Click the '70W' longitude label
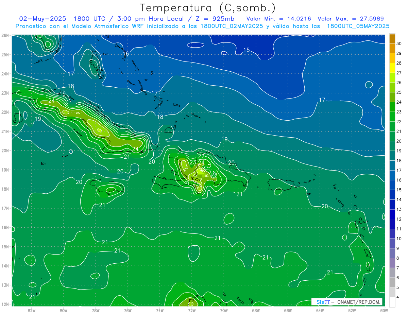Screen dimensions: 408x315 coord(224,310)
